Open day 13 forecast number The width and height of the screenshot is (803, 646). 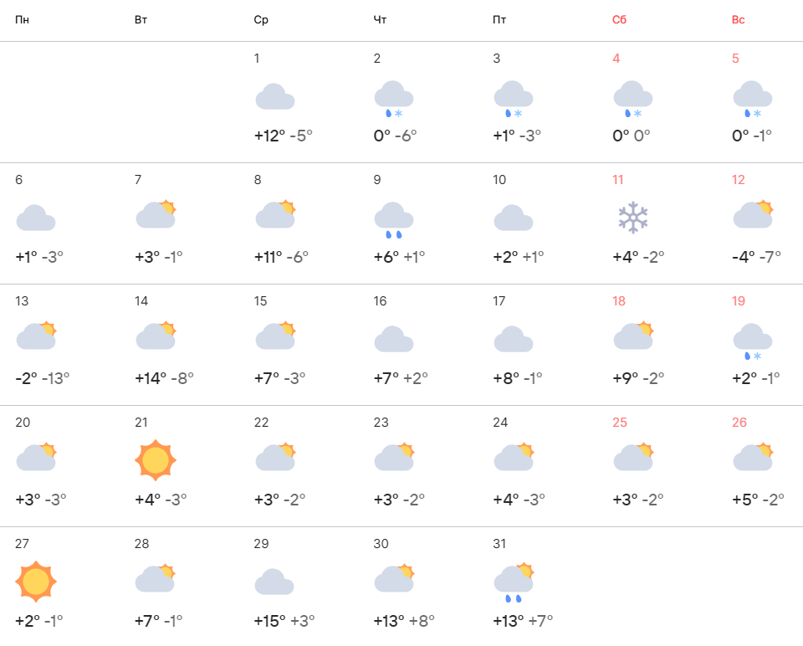23,301
